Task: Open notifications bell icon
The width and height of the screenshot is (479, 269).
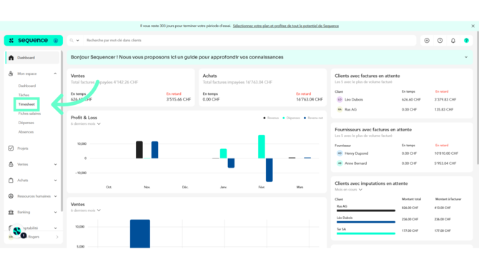Action: pyautogui.click(x=453, y=40)
